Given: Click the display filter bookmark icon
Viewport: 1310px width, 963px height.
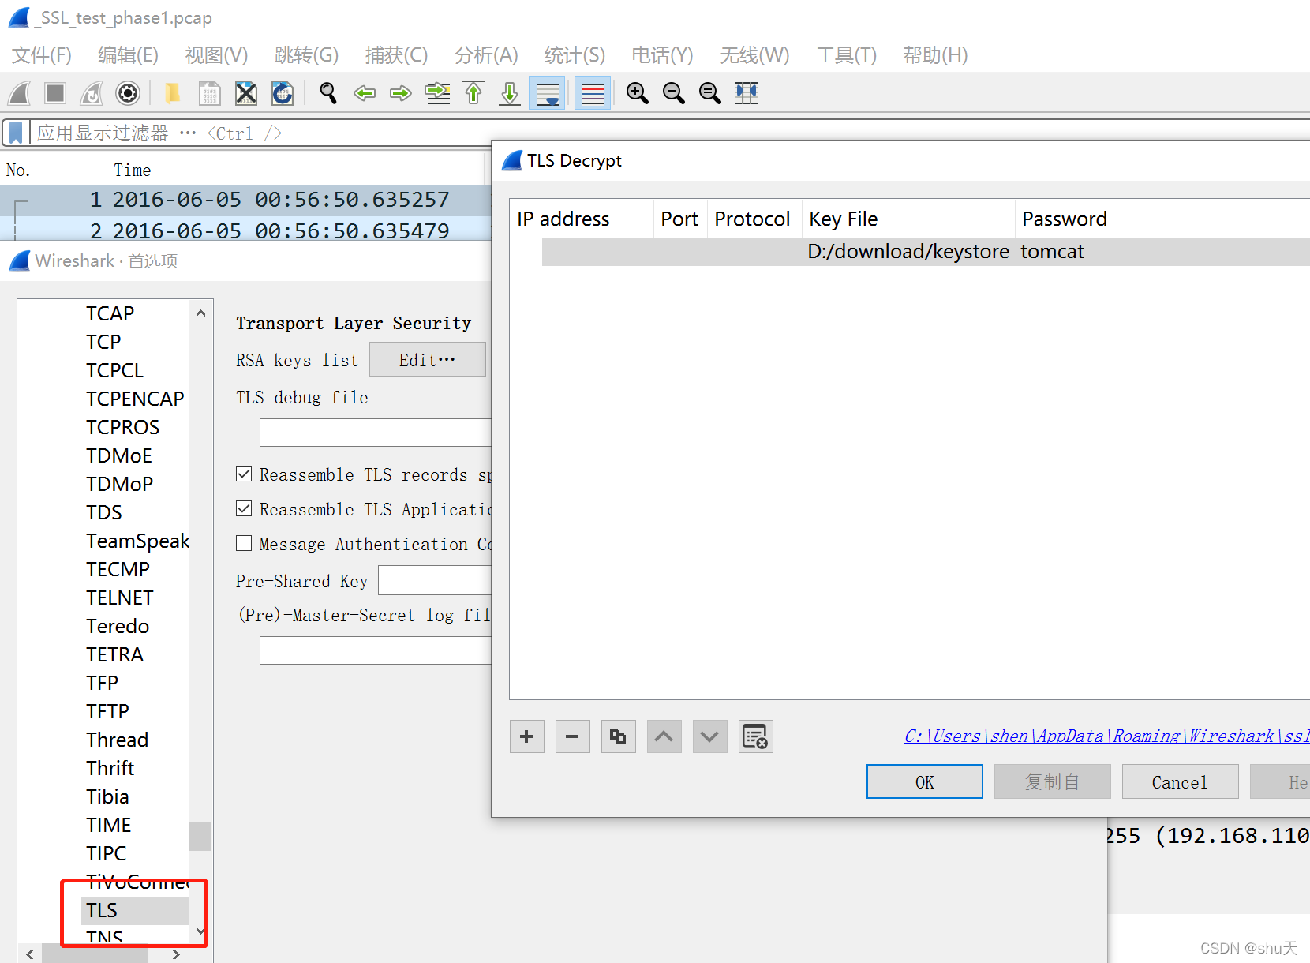Looking at the screenshot, I should coord(16,133).
